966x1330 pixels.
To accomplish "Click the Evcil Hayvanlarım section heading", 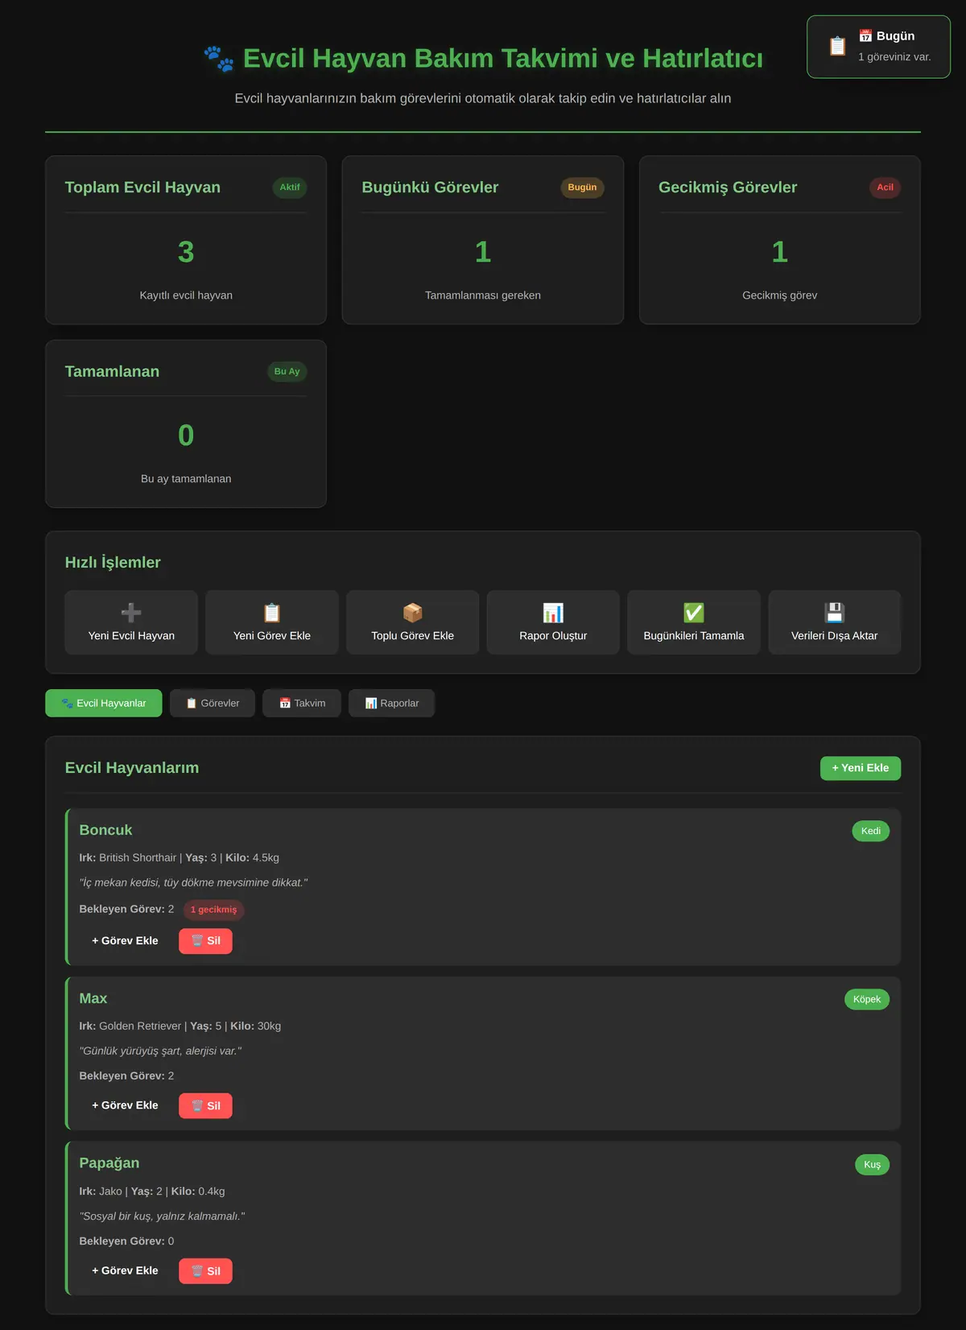I will [x=132, y=768].
